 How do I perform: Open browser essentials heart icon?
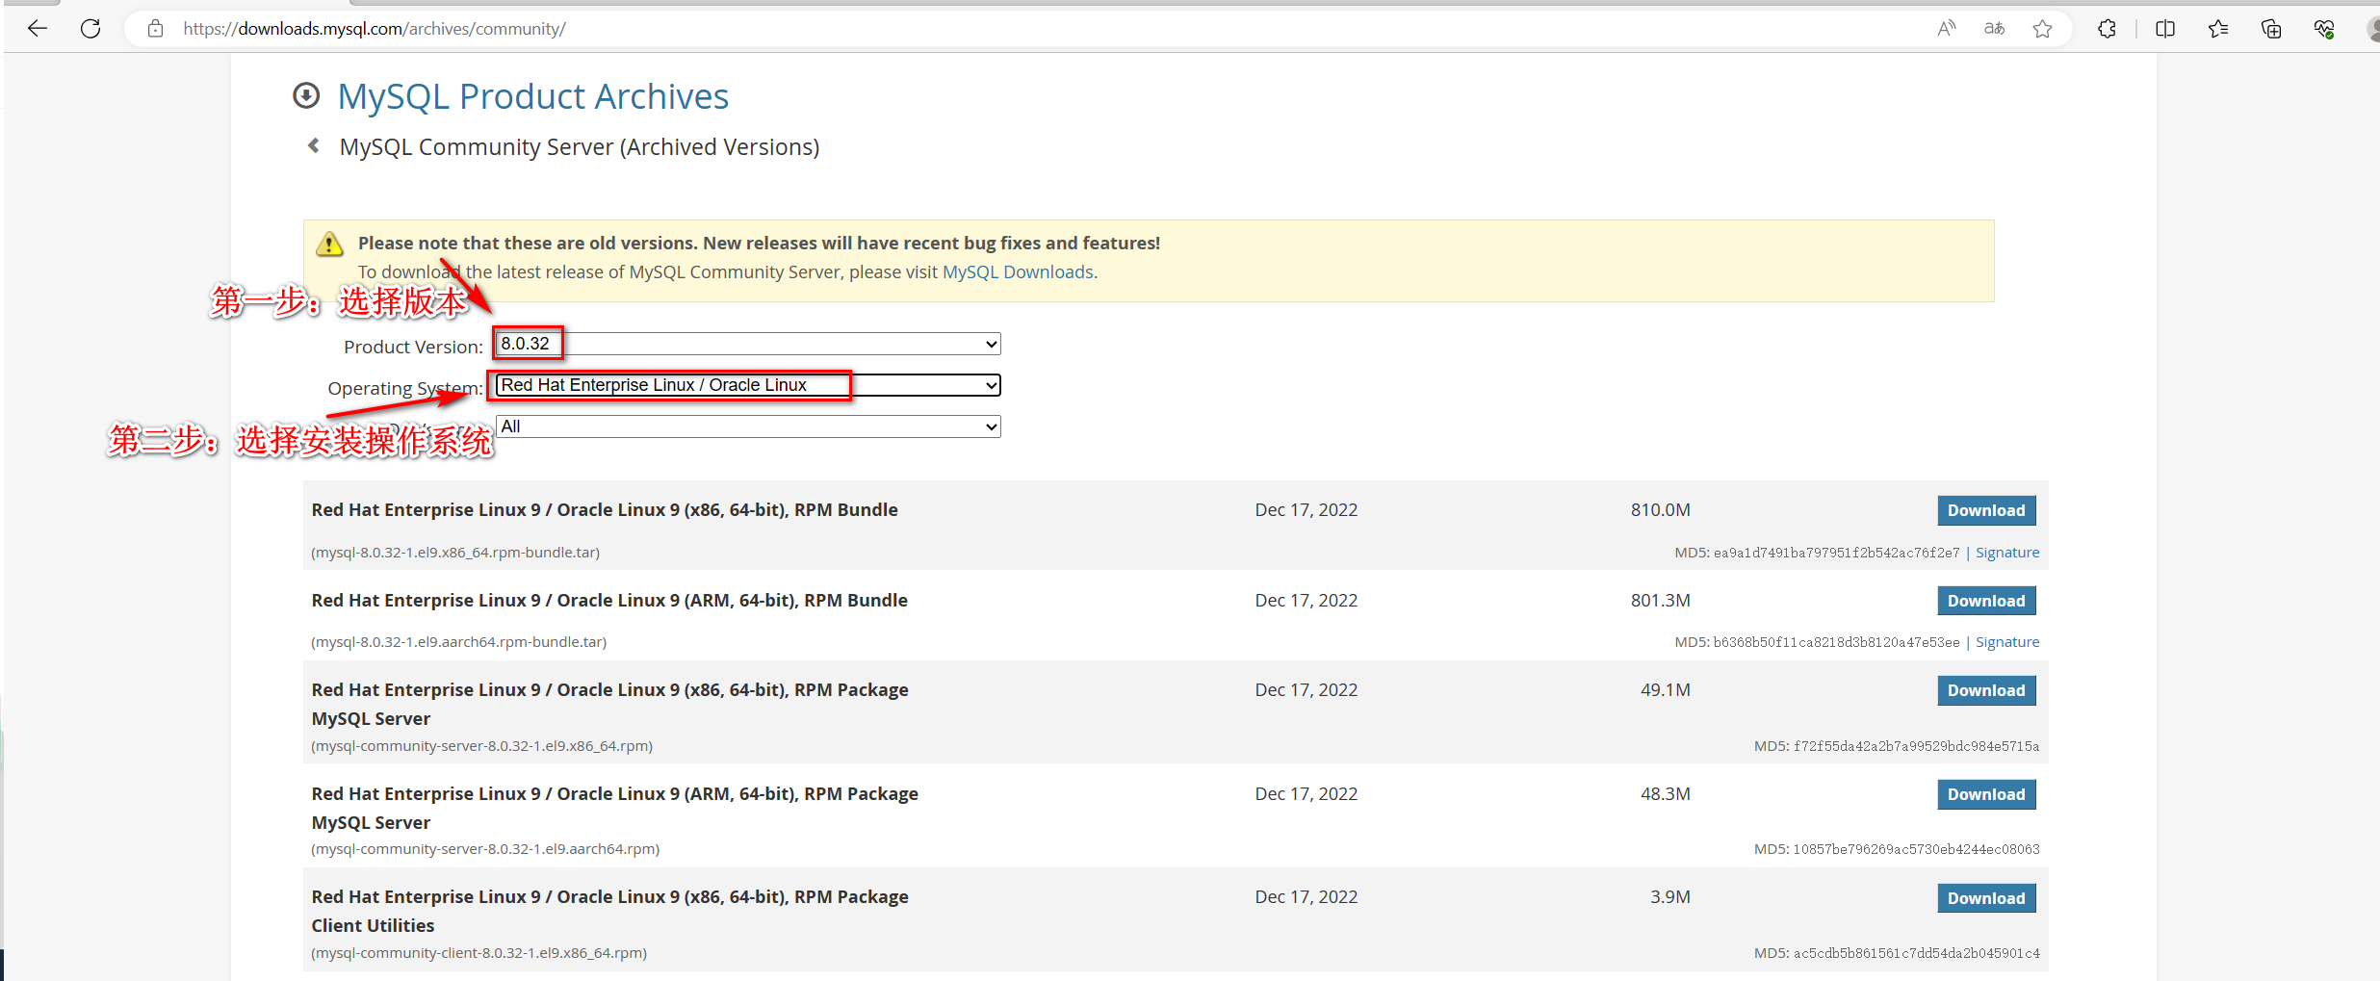(2324, 29)
